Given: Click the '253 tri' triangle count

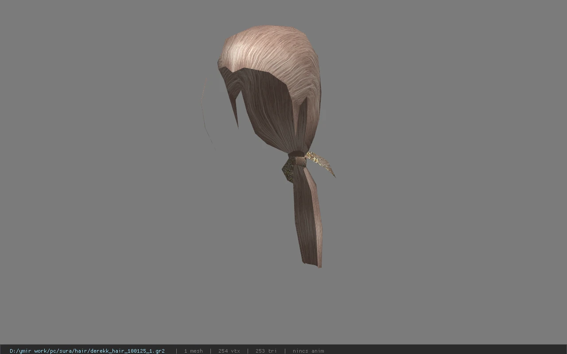Looking at the screenshot, I should click(x=266, y=351).
